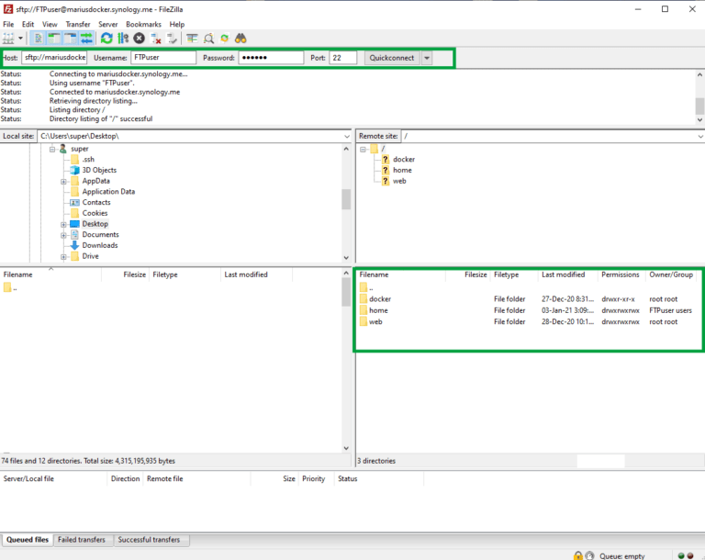Image resolution: width=705 pixels, height=560 pixels.
Task: Switch to the Queued files tab
Action: 28,540
